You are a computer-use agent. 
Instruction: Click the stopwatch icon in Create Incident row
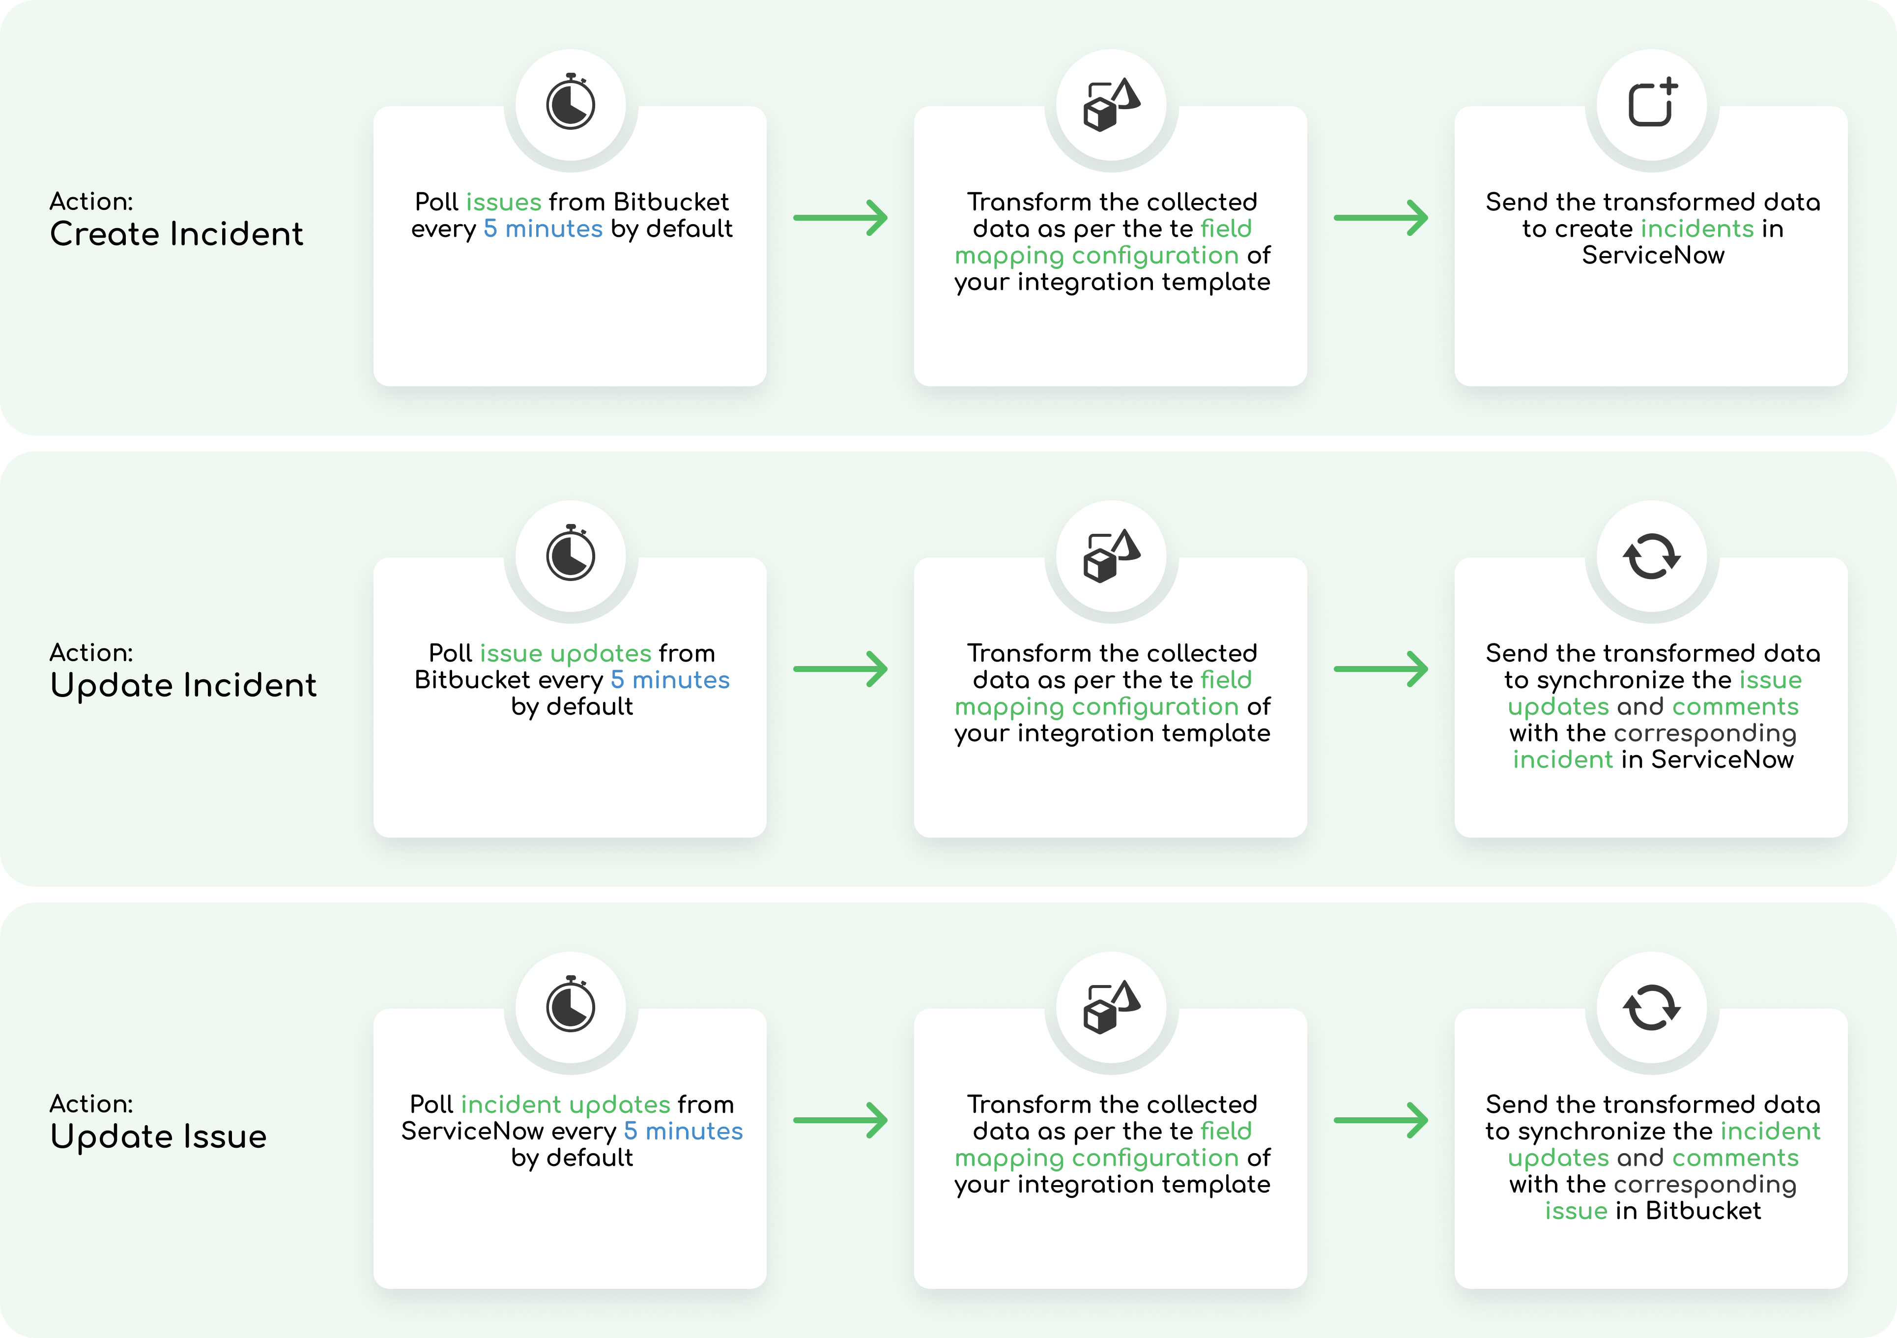[x=570, y=103]
